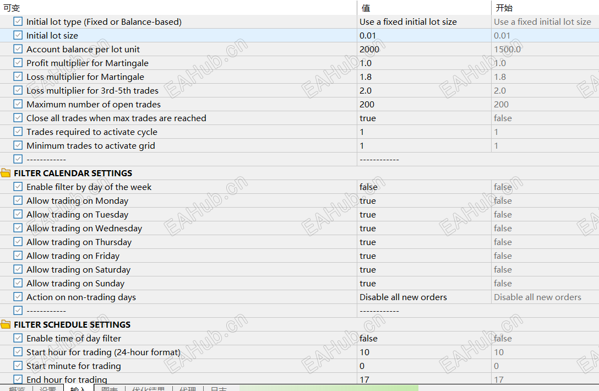Toggle Allow trading on Saturday checkbox
The height and width of the screenshot is (391, 599).
click(18, 269)
